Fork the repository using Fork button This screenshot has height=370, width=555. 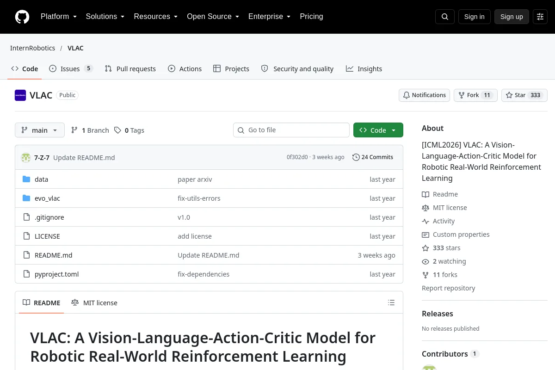click(x=475, y=95)
